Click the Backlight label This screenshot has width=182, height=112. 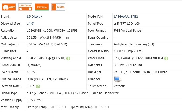95,72
